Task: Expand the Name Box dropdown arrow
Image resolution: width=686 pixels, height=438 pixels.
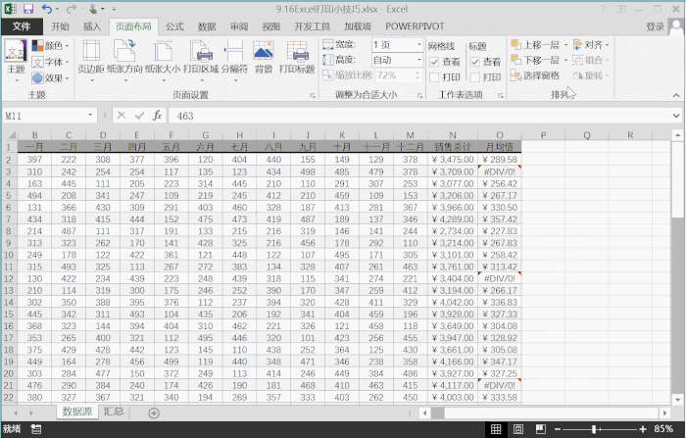Action: coord(90,115)
